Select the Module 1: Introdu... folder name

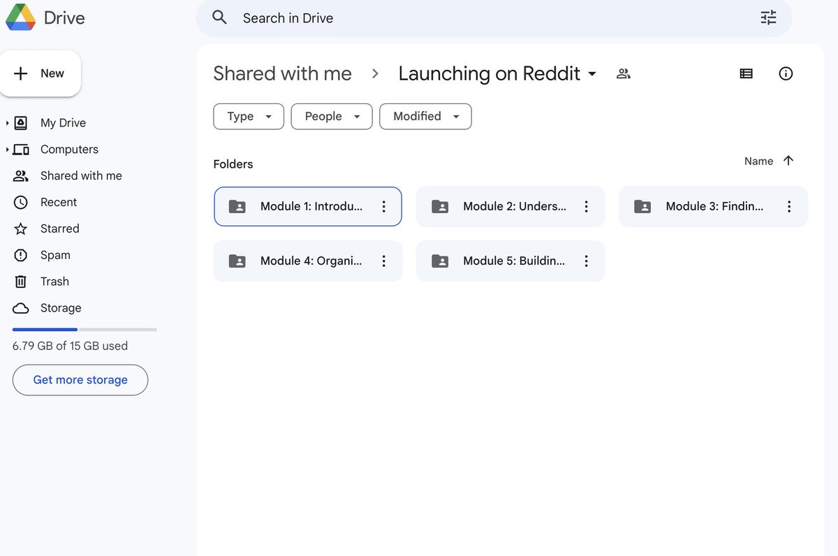point(311,206)
